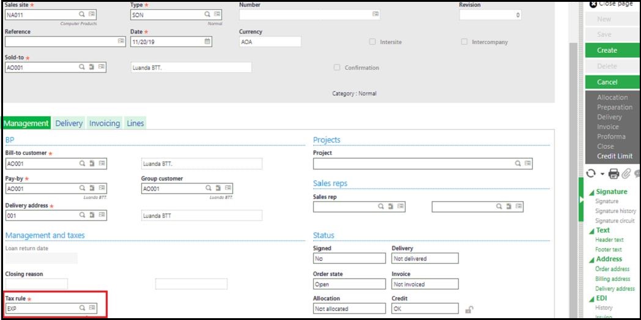The image size is (641, 320).
Task: Enable the Intersite checkbox
Action: coord(372,42)
